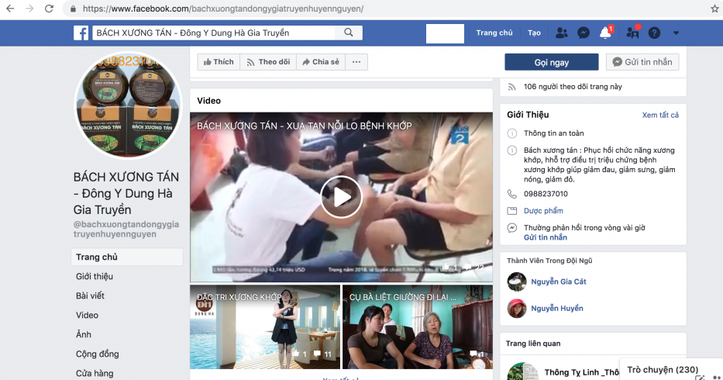Open Messenger icon in top bar
Screen dimensions: 723x380
tap(584, 33)
